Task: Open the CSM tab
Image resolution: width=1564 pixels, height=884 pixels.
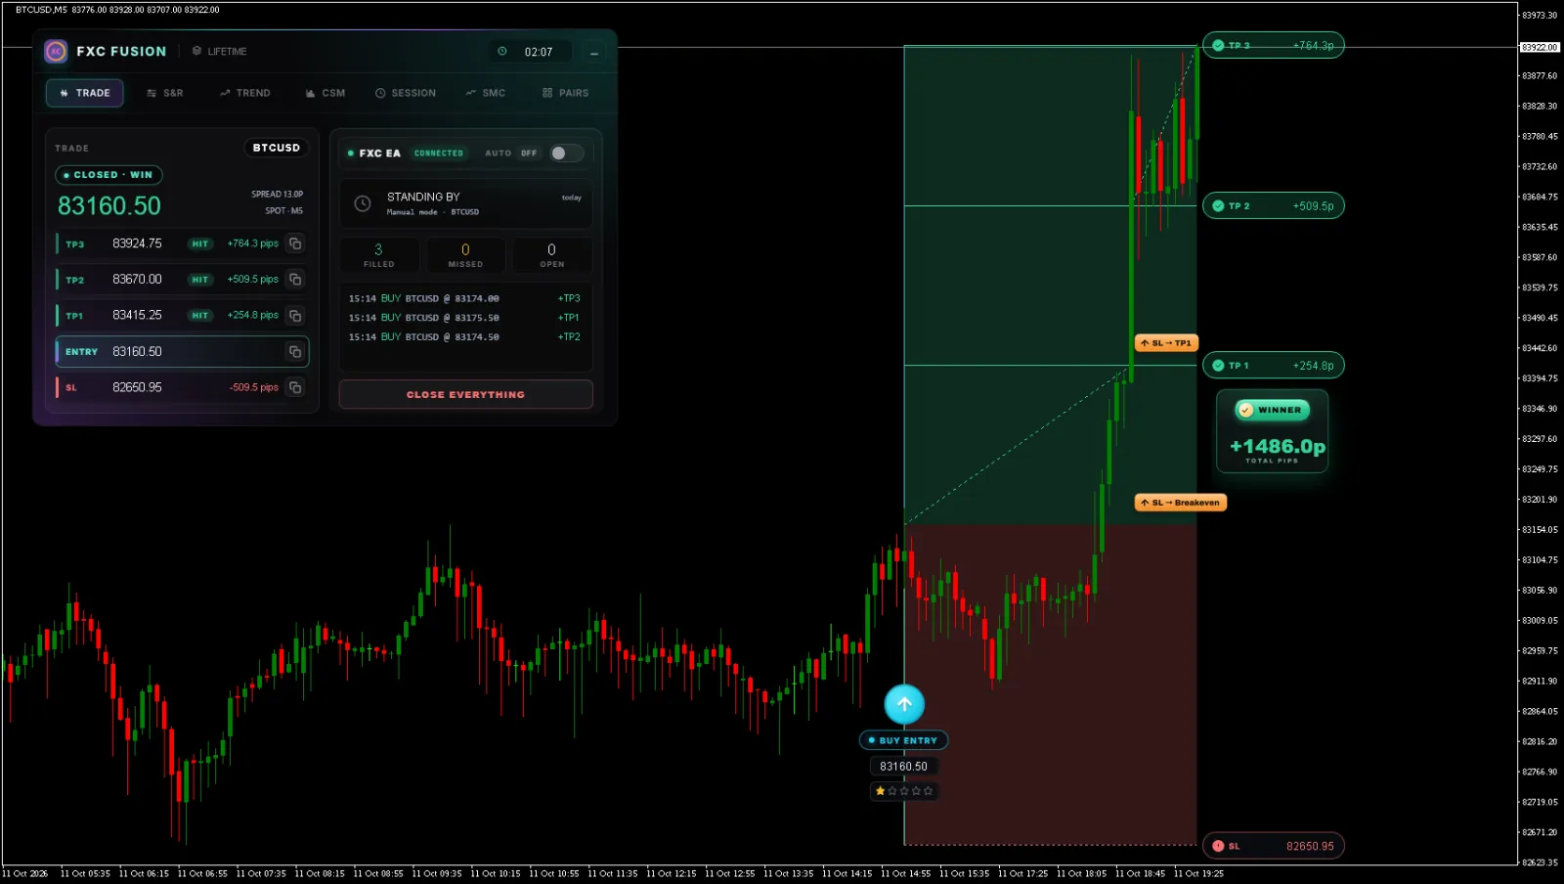Action: point(326,93)
